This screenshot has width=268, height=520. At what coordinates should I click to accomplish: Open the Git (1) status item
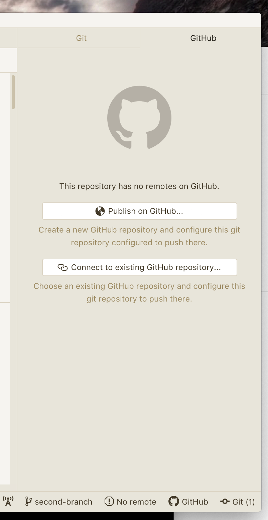pyautogui.click(x=237, y=502)
